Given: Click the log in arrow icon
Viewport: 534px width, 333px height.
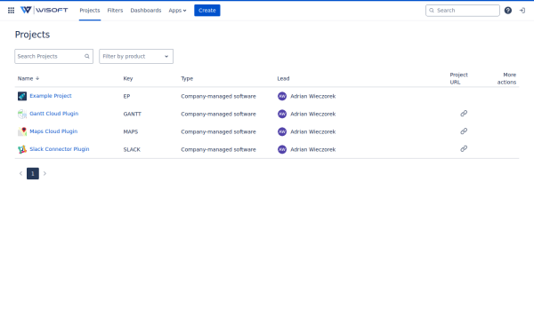Looking at the screenshot, I should [522, 11].
